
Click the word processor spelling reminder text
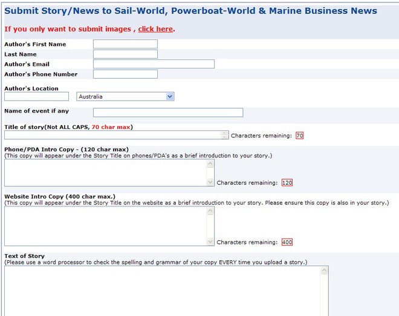click(x=156, y=263)
